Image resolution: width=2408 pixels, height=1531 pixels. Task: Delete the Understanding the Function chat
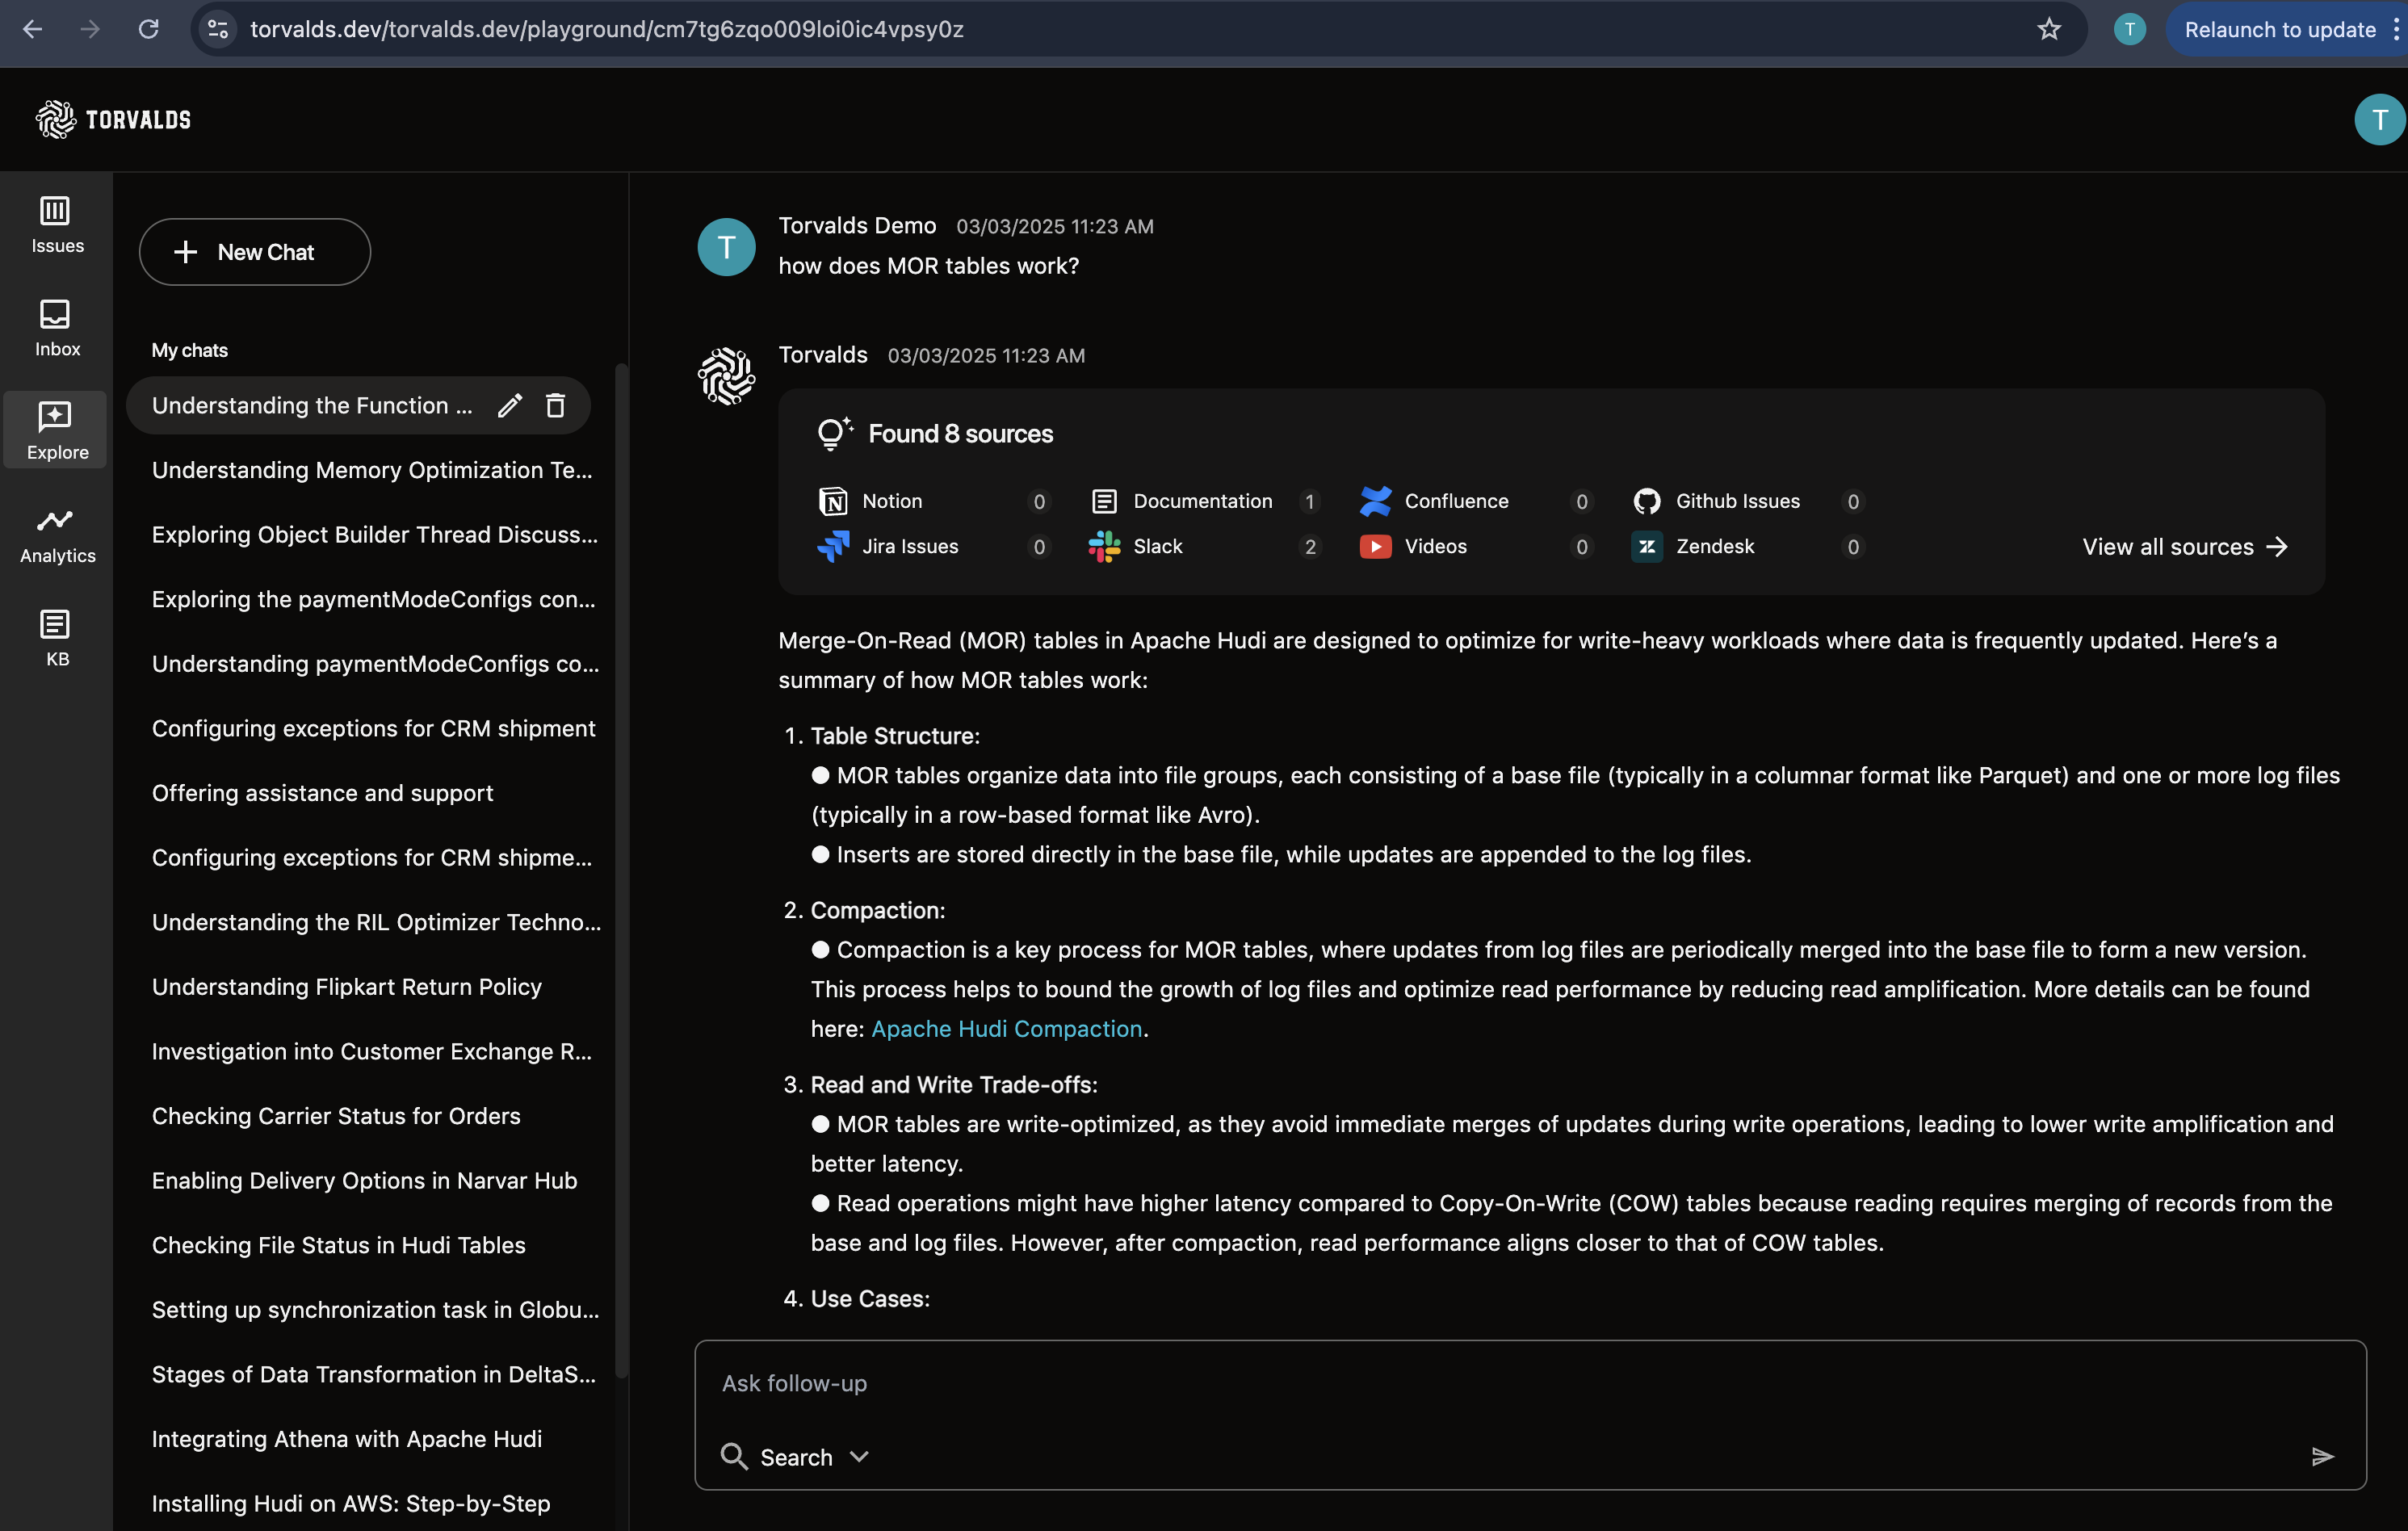click(555, 405)
